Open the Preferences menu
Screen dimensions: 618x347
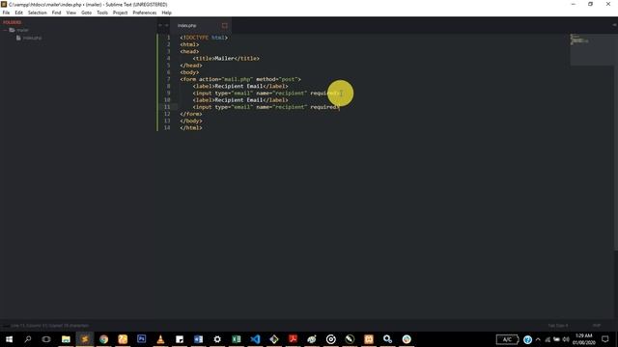144,13
